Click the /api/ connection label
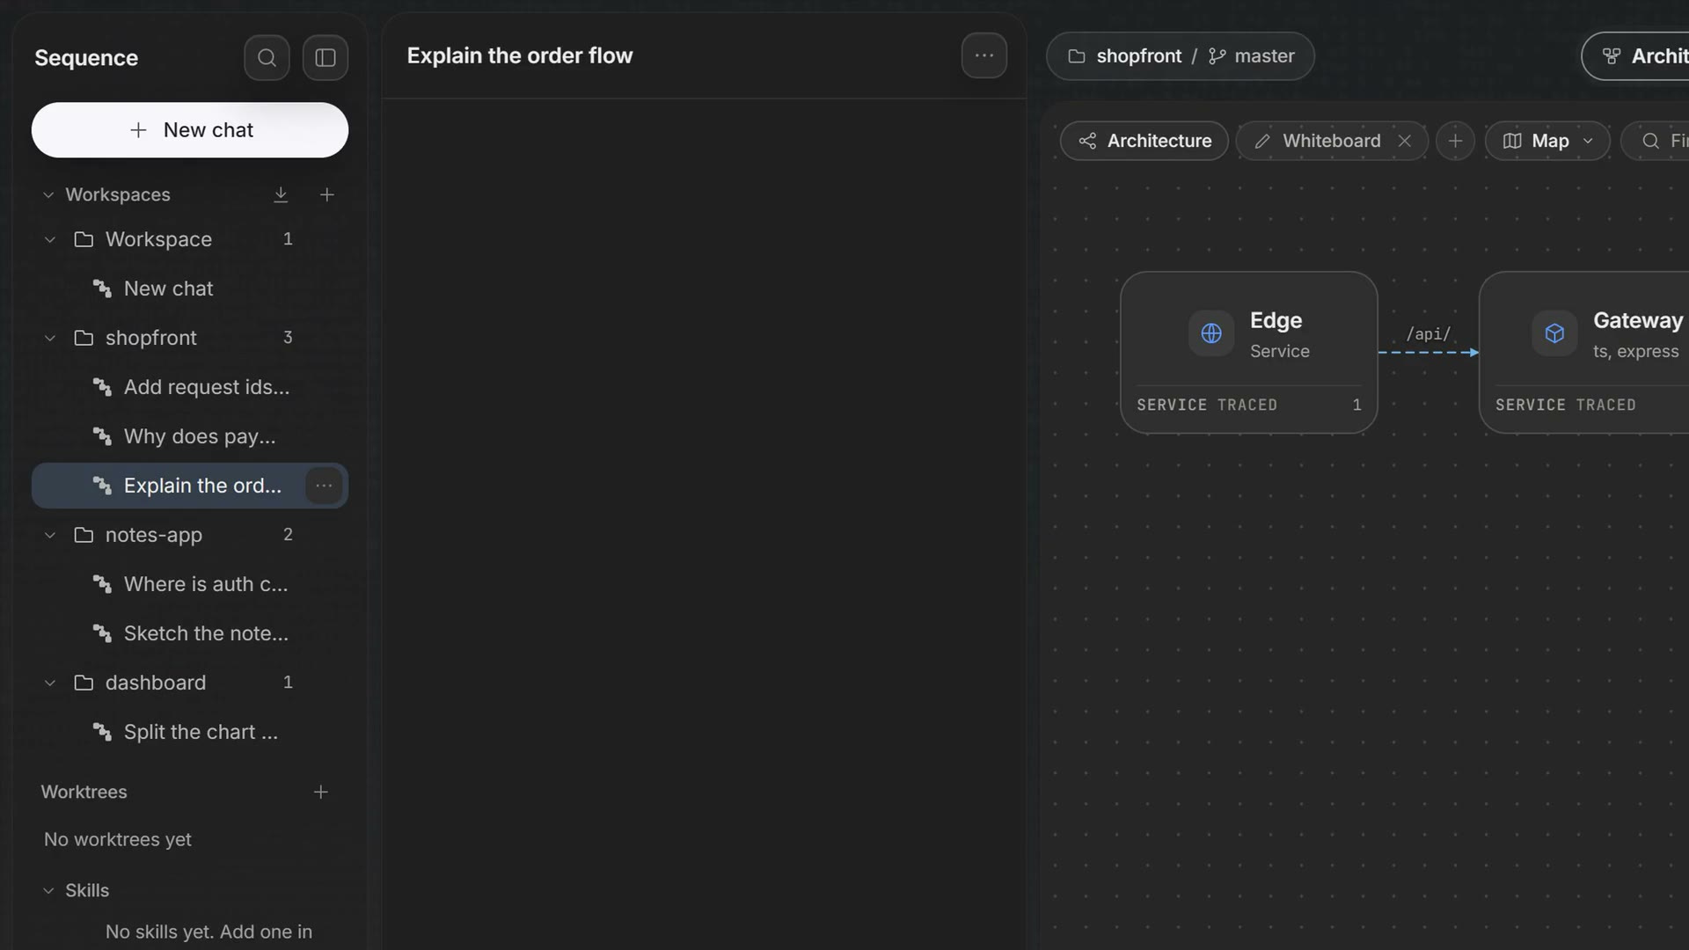Screen dimensions: 1689x950 tap(1428, 334)
